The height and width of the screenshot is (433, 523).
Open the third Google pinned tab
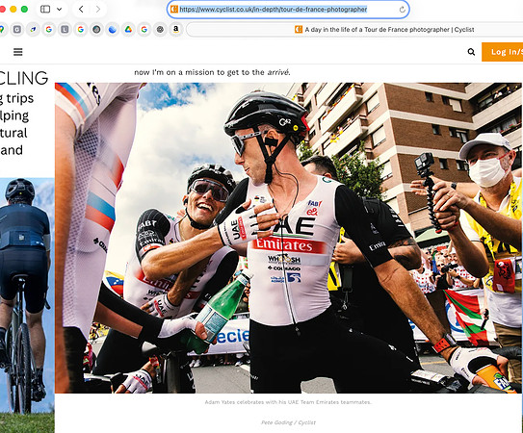click(x=144, y=29)
